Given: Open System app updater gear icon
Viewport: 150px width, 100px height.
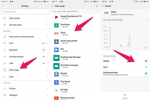Looking at the screenshot, I should [x=56, y=42].
